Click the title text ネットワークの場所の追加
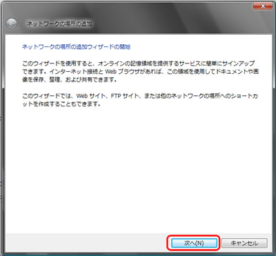 59,24
